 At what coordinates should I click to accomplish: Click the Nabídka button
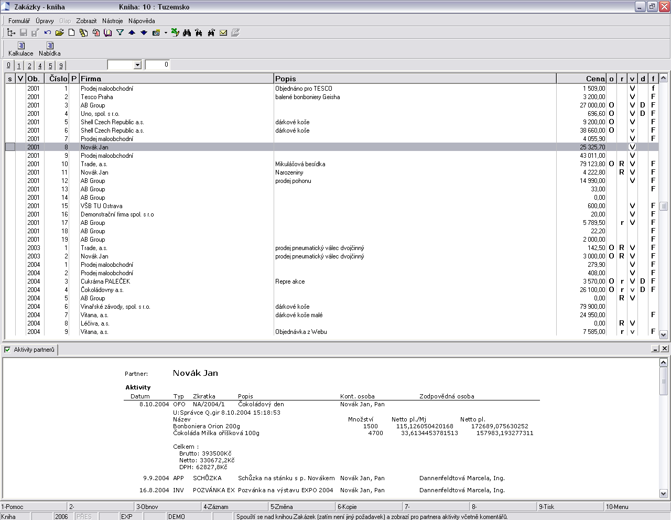point(49,49)
